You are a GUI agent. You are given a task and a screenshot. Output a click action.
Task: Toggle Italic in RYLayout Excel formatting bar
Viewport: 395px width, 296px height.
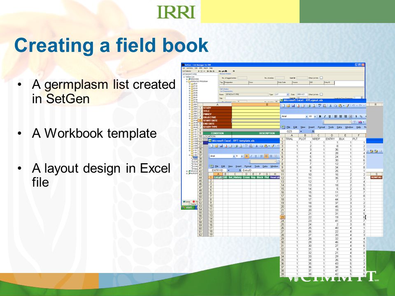point(325,116)
